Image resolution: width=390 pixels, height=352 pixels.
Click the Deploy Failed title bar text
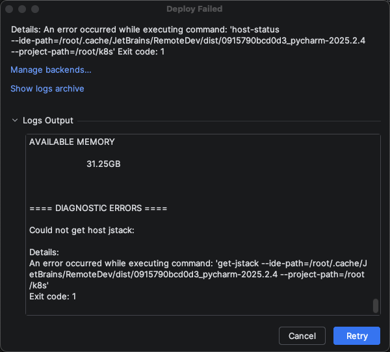point(194,9)
